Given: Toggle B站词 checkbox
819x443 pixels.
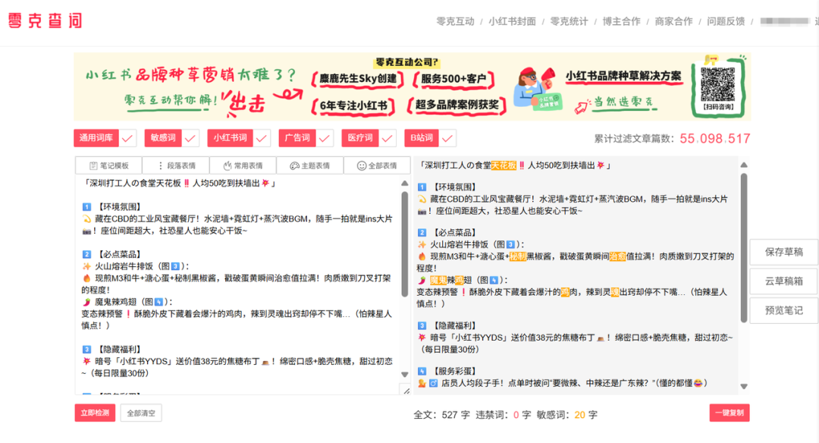Looking at the screenshot, I should [447, 138].
